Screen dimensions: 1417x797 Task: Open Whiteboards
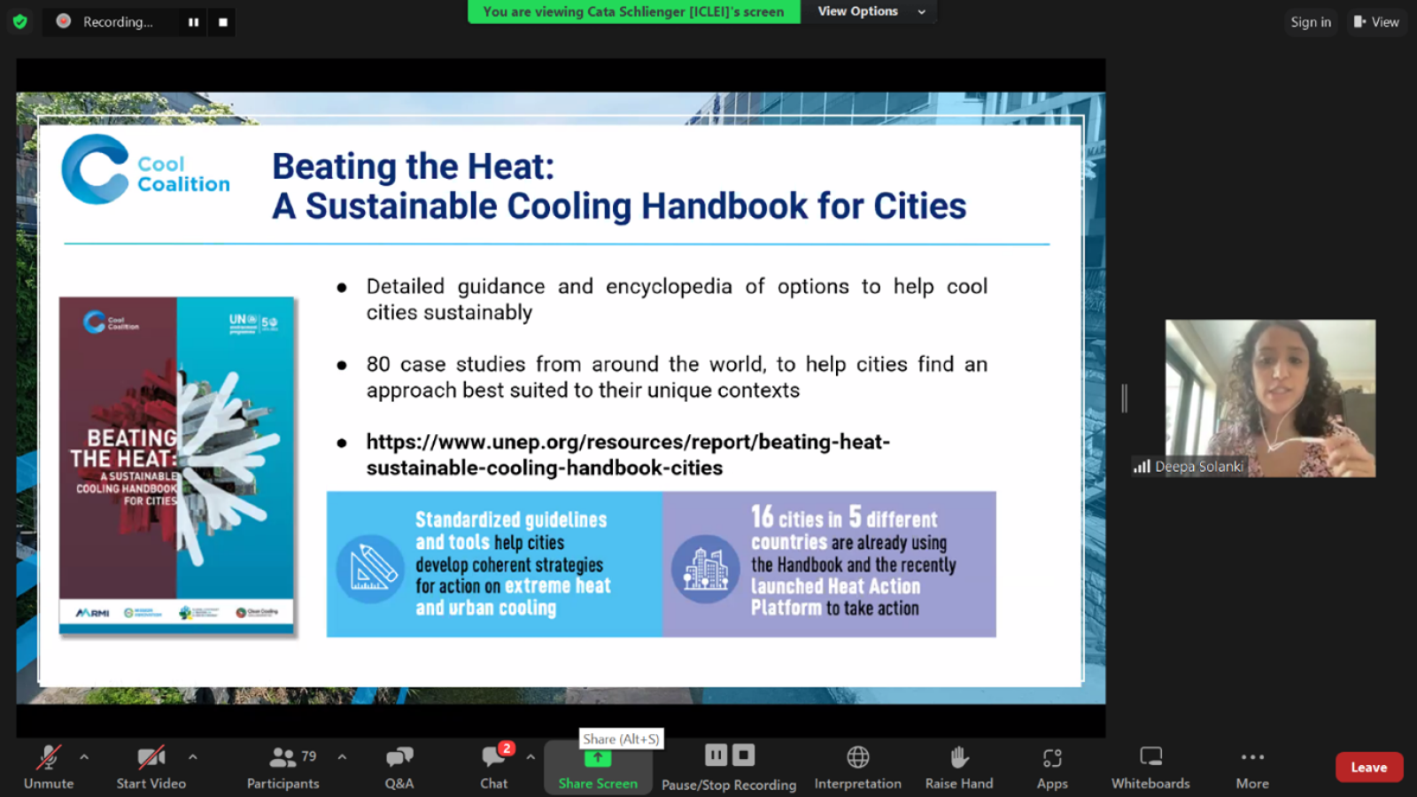pyautogui.click(x=1150, y=767)
